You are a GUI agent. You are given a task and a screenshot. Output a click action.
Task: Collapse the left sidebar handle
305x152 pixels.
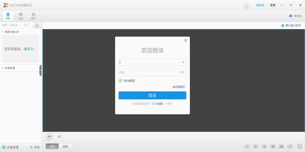click(40, 70)
